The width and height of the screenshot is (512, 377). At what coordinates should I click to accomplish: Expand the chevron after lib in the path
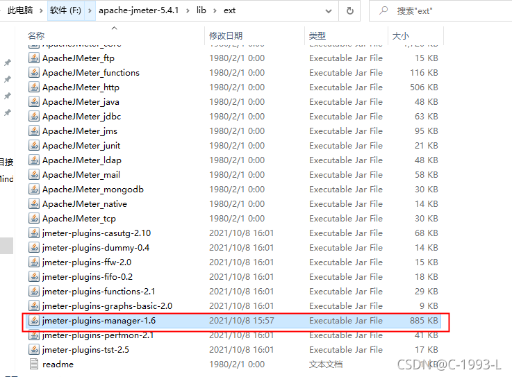tap(215, 11)
